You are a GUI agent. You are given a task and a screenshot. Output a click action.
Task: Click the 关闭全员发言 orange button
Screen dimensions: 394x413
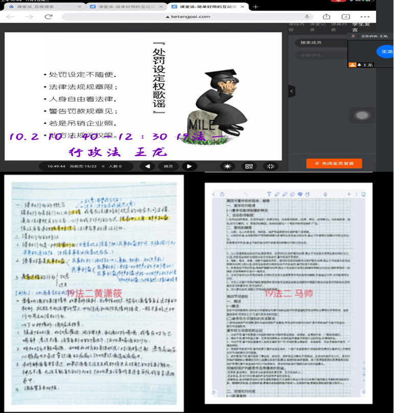[x=334, y=163]
